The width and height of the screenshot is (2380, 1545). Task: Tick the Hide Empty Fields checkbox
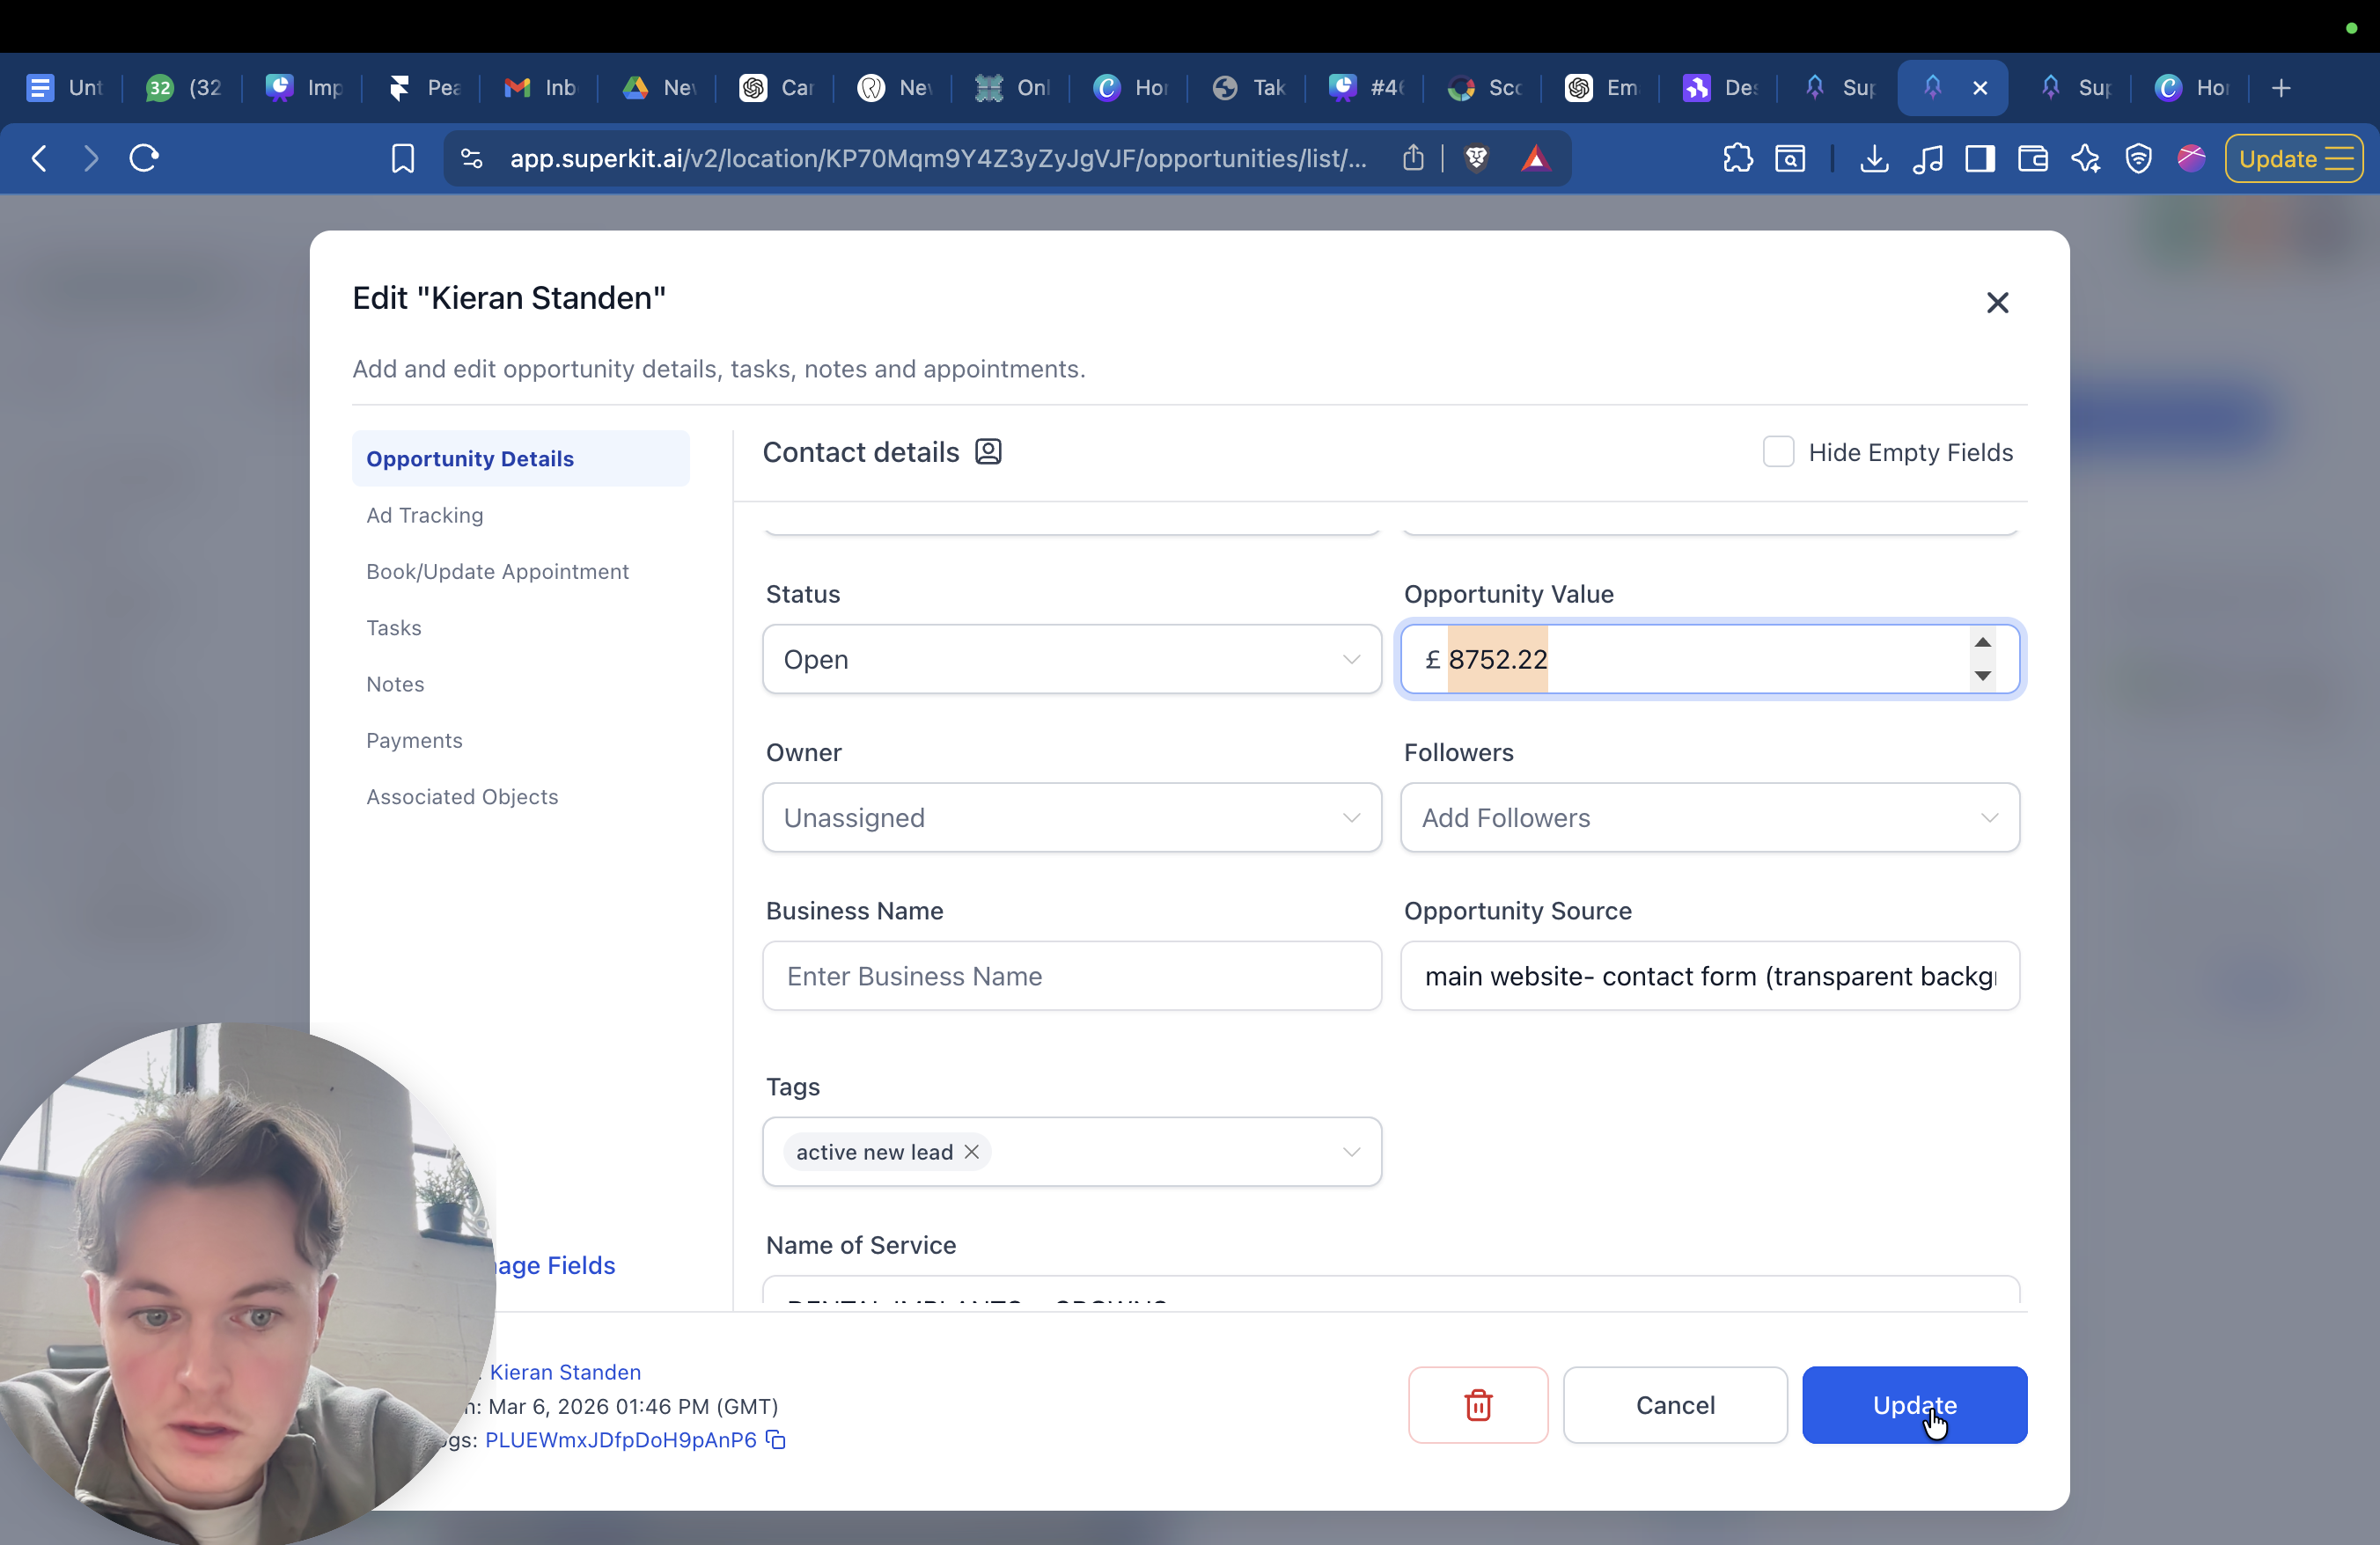click(1778, 451)
